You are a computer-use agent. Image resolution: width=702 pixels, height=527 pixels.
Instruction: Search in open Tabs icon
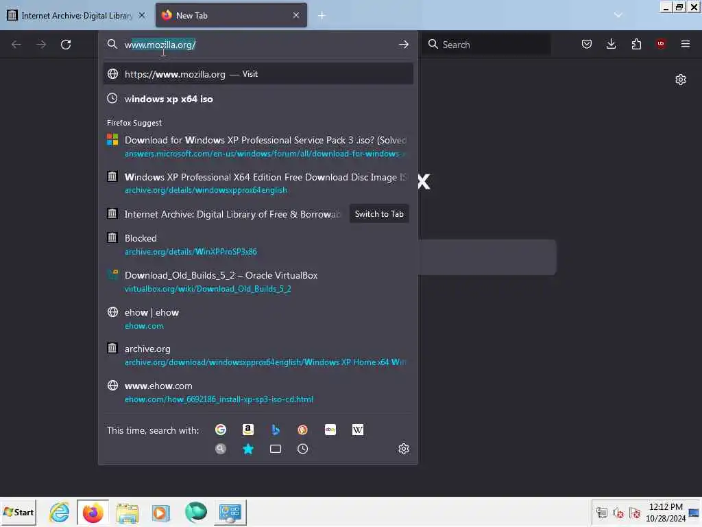[x=276, y=449]
